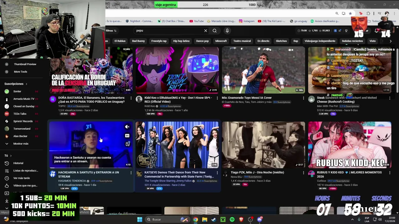Open Brave browser from the taskbar
Image resolution: width=399 pixels, height=224 pixels.
point(241,219)
